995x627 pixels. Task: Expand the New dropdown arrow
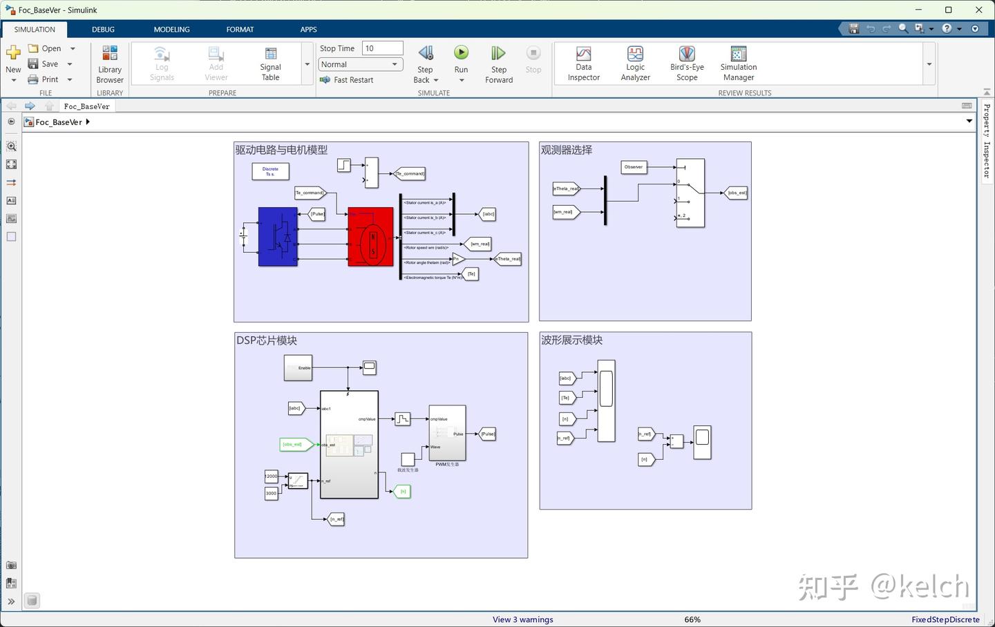click(13, 80)
